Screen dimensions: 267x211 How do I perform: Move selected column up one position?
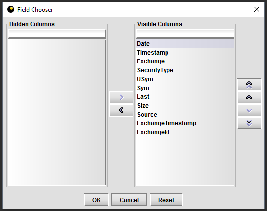tap(249, 97)
